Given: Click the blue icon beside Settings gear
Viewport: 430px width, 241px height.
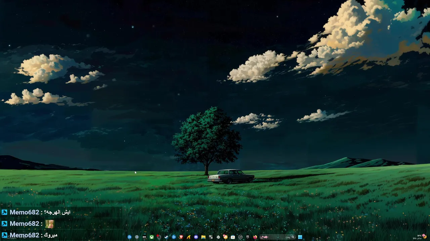Looking at the screenshot, I should coord(129,237).
